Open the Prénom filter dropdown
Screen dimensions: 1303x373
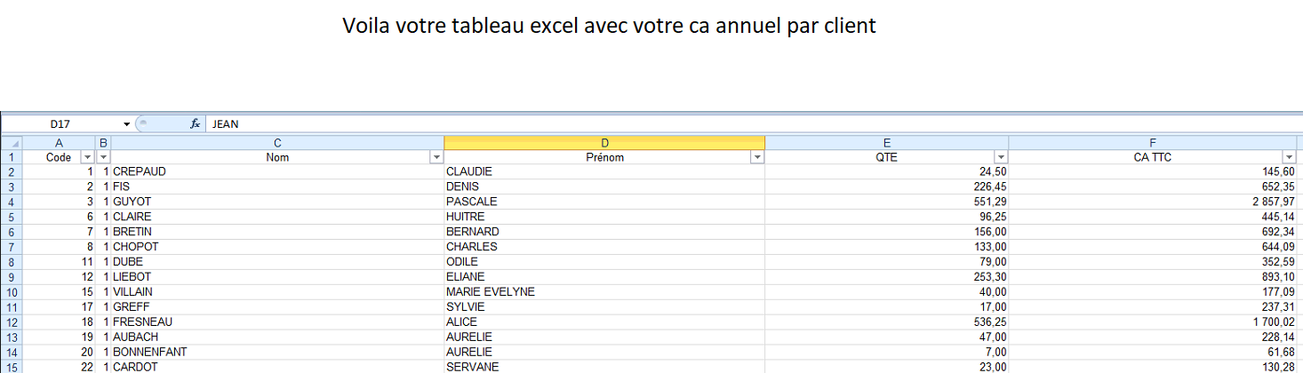click(757, 157)
